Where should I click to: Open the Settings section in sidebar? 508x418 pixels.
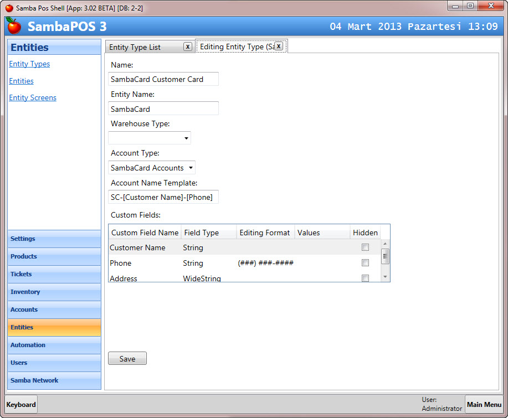(x=54, y=239)
